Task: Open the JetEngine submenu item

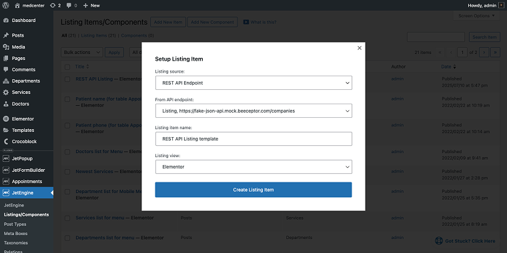Action: pyautogui.click(x=14, y=205)
